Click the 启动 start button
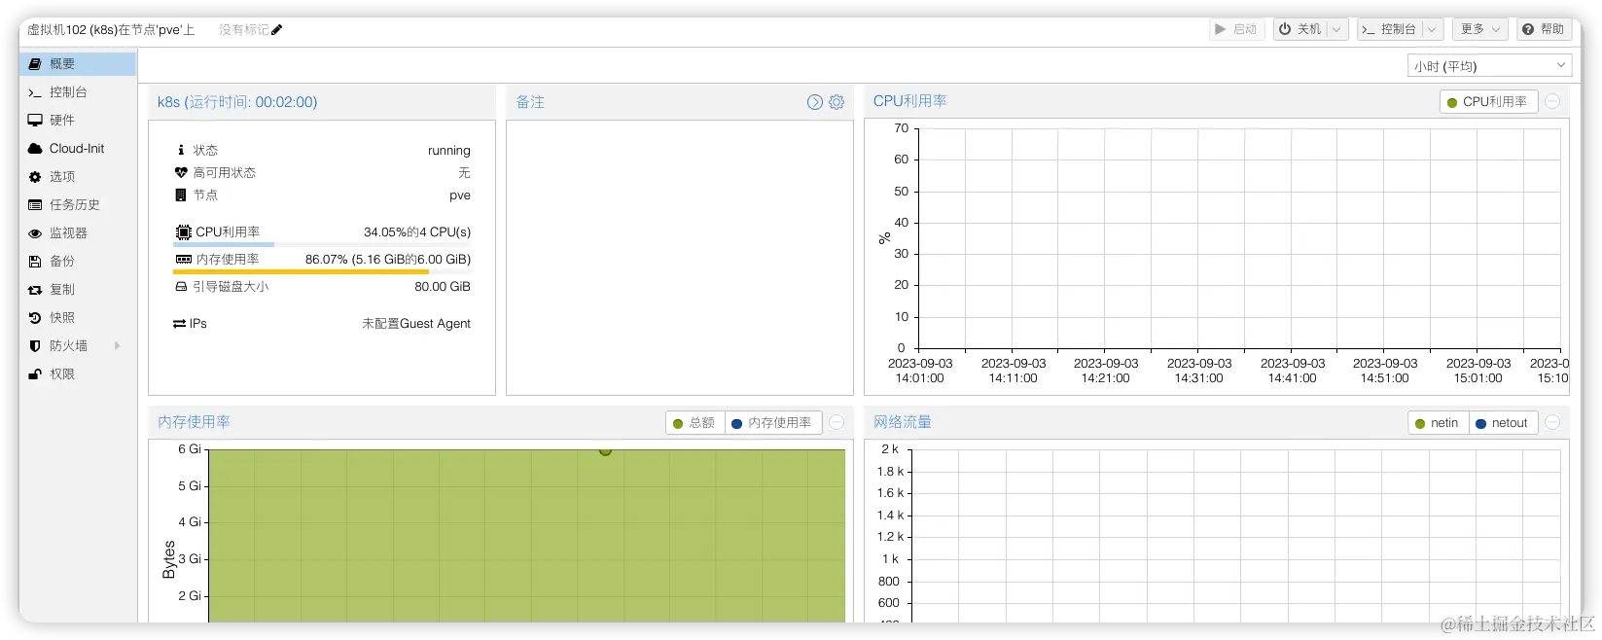 tap(1236, 29)
